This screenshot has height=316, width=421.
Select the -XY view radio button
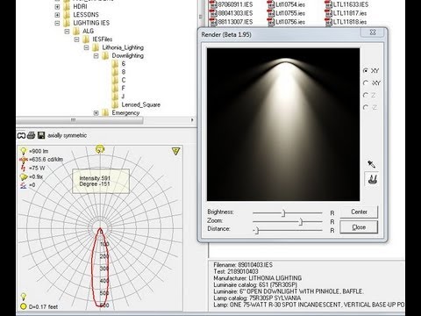click(366, 83)
